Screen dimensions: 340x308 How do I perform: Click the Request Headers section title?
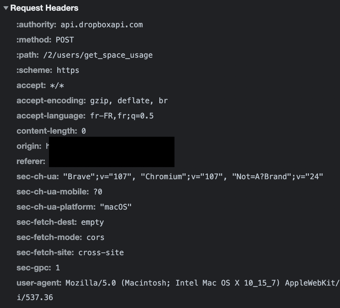pyautogui.click(x=44, y=8)
